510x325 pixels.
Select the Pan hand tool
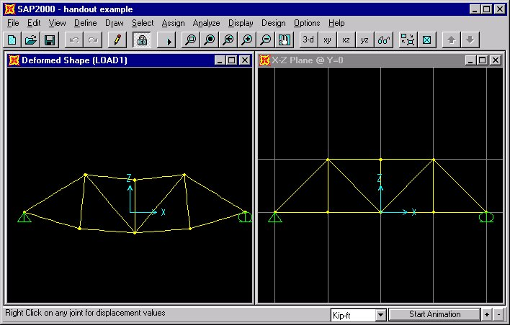coord(285,40)
